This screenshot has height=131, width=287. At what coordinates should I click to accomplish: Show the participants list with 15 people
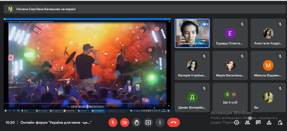click(247, 122)
